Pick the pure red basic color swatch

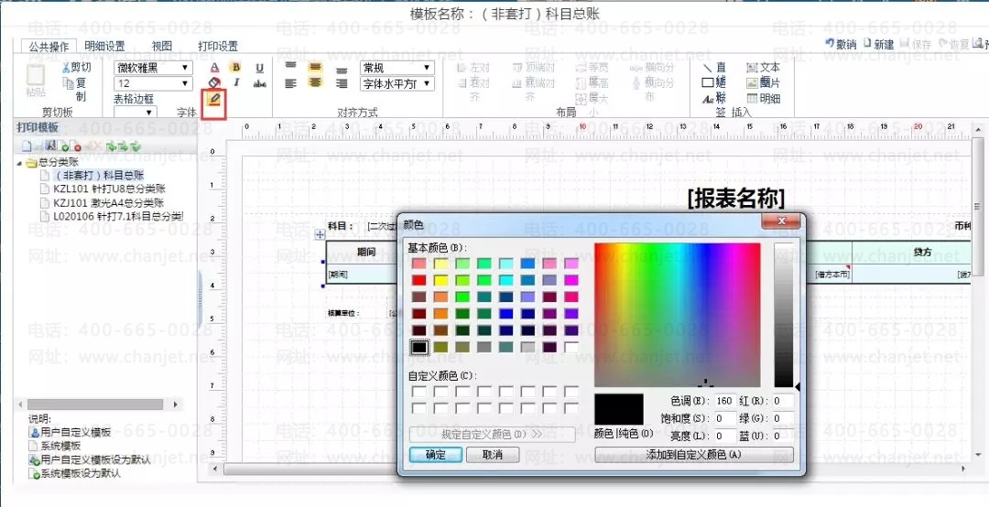point(418,280)
